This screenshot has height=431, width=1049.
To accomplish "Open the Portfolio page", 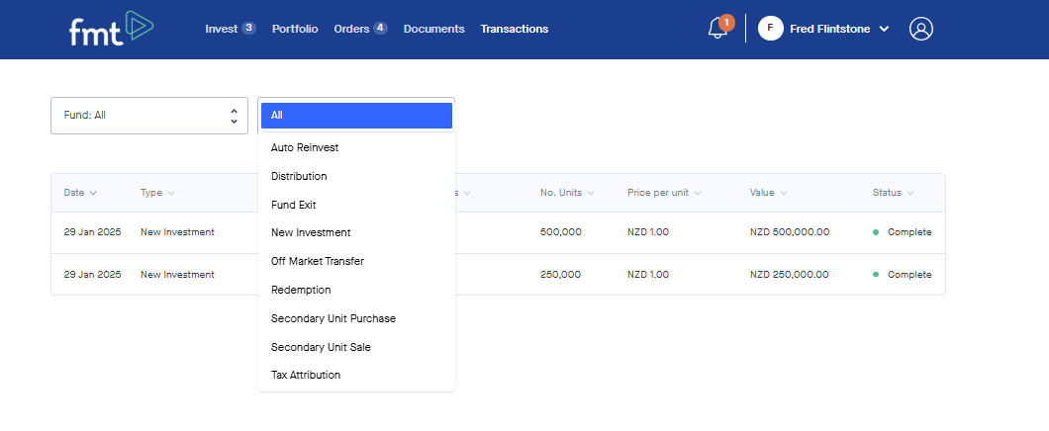I will 295,29.
